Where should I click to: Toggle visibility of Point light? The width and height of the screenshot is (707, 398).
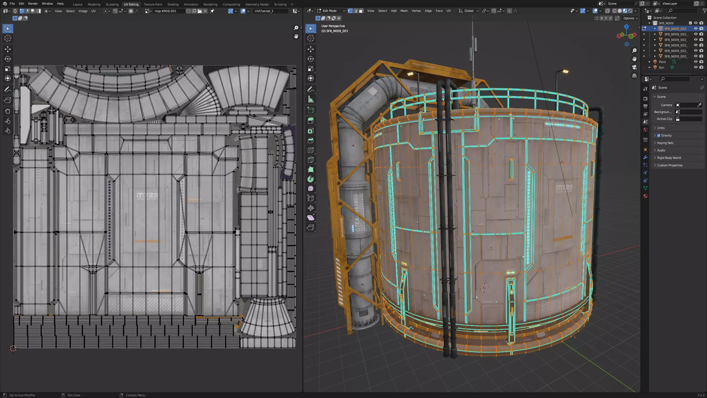coord(696,62)
